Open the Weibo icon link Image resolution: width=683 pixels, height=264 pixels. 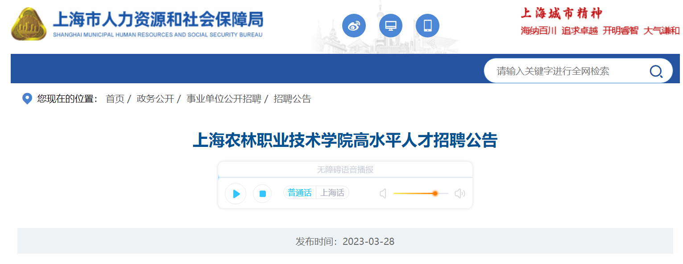tap(354, 26)
